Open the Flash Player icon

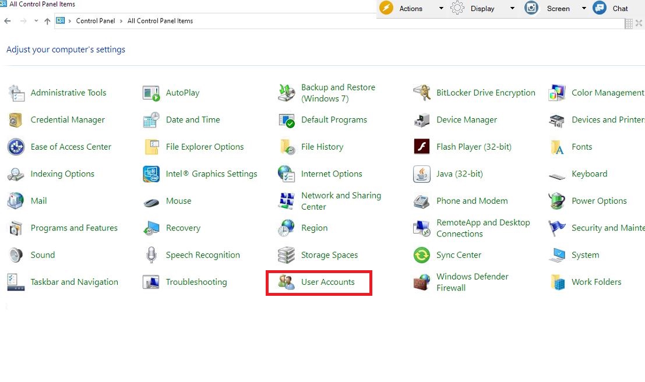[x=422, y=147]
